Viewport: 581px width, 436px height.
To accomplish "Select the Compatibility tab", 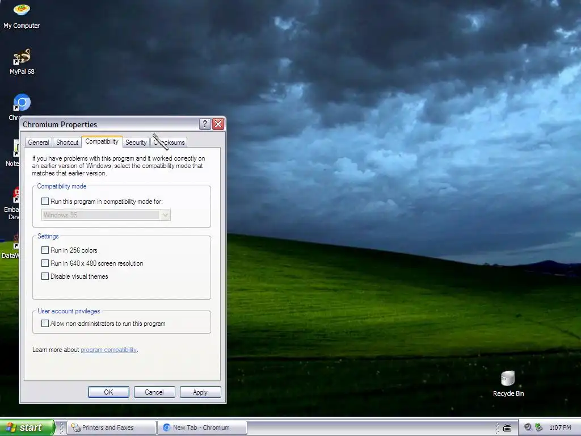I will pos(102,141).
